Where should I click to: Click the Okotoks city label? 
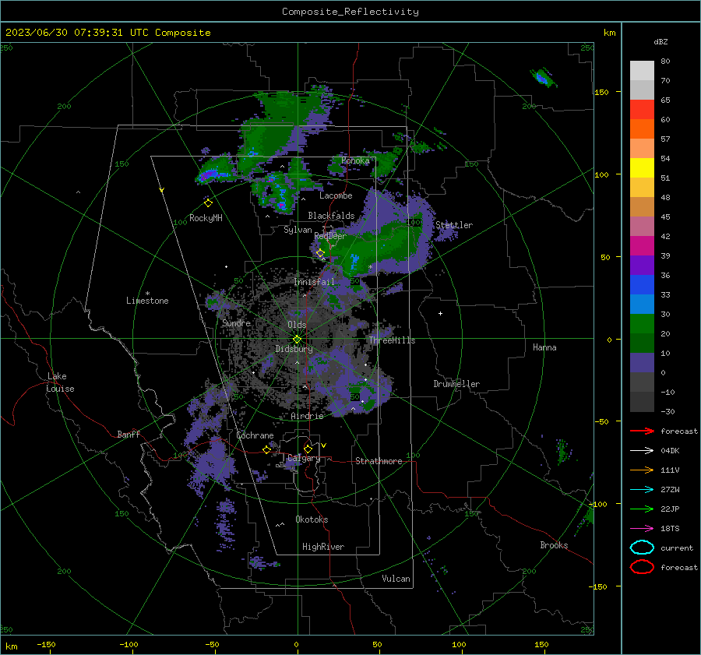pos(312,519)
